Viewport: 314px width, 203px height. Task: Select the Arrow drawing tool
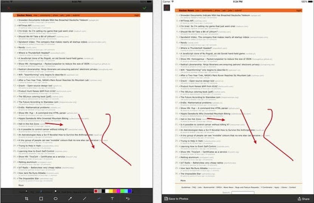(70, 198)
